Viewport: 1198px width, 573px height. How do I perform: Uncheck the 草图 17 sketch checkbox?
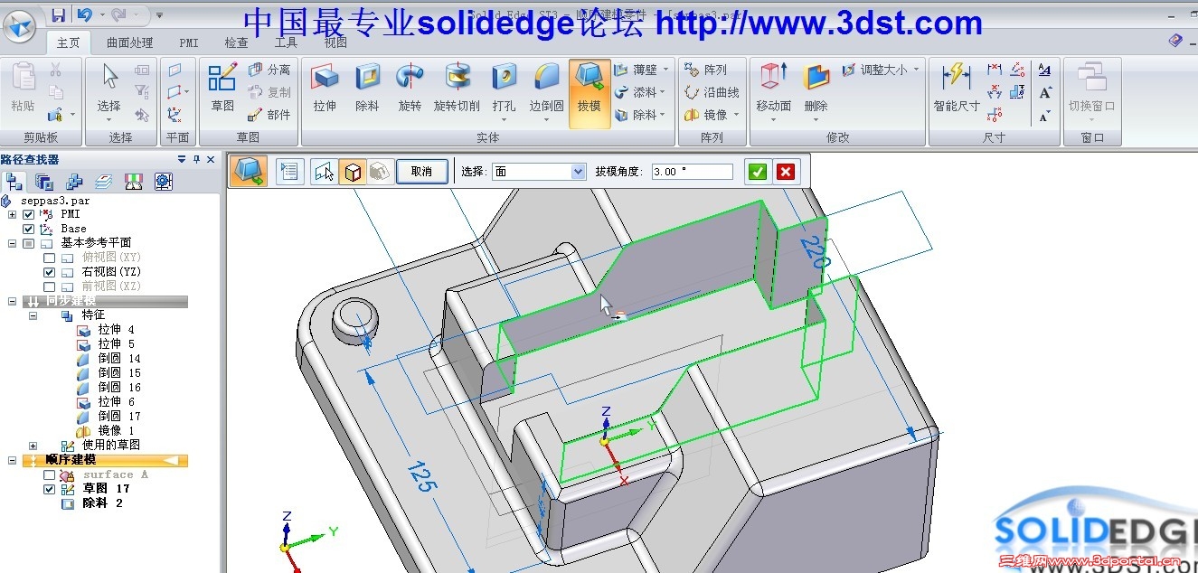tap(49, 489)
